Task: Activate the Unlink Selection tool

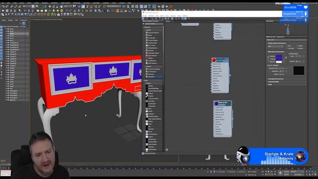Action: click(16, 6)
